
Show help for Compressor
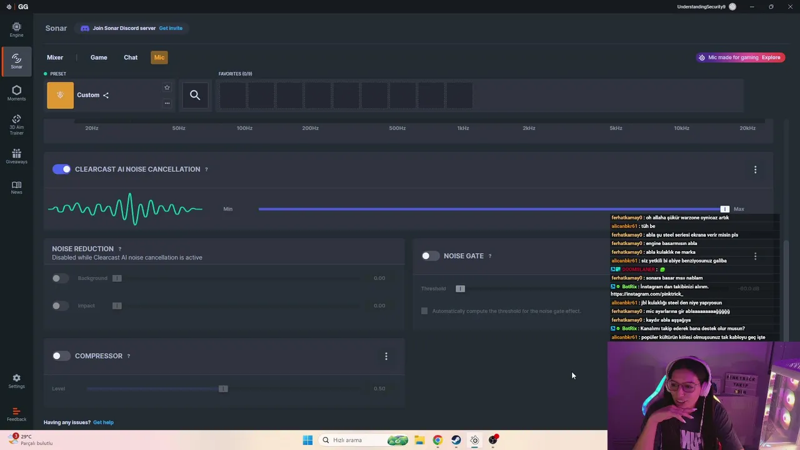coord(129,356)
